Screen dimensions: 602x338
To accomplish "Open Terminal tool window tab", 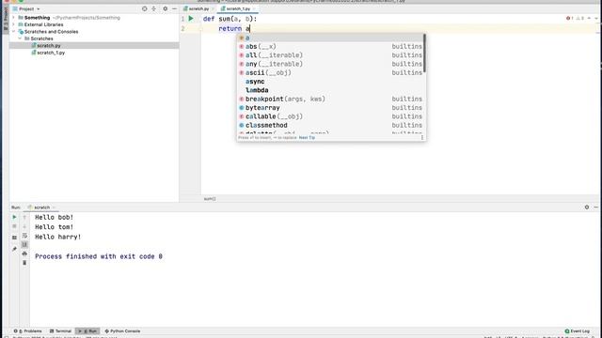I will point(60,330).
